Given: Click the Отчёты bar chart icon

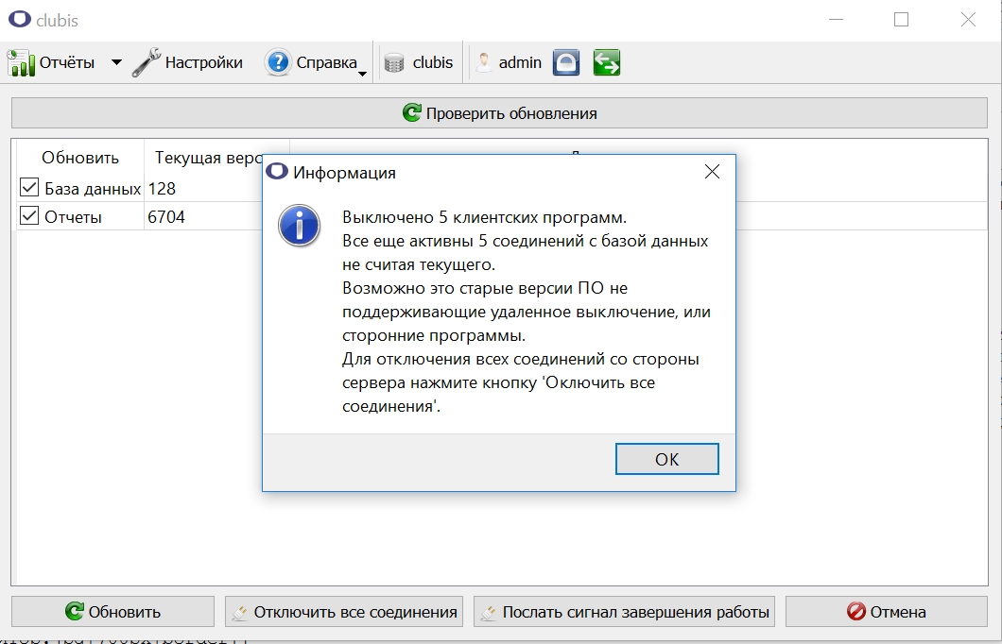Looking at the screenshot, I should coord(21,62).
